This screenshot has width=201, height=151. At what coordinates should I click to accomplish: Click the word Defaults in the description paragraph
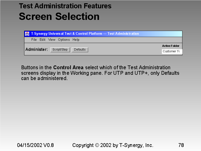[x=170, y=73]
